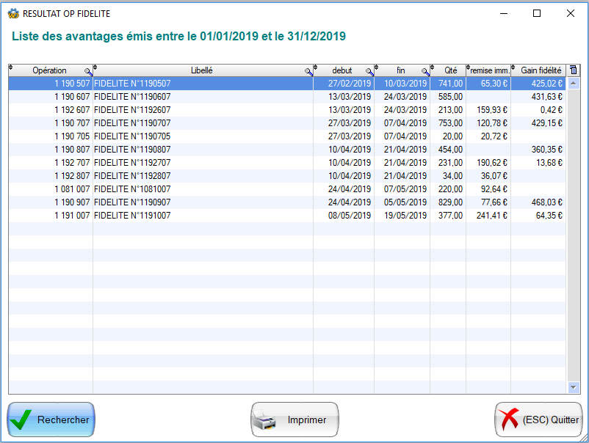
Task: Click the search magnifier in Libellé header
Action: pyautogui.click(x=309, y=72)
